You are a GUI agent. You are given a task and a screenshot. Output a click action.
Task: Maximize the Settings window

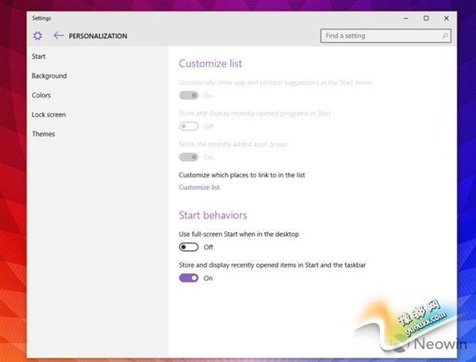click(426, 17)
